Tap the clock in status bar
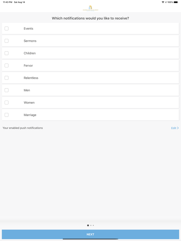Screen dimensions: 181x241 coord(7,2)
